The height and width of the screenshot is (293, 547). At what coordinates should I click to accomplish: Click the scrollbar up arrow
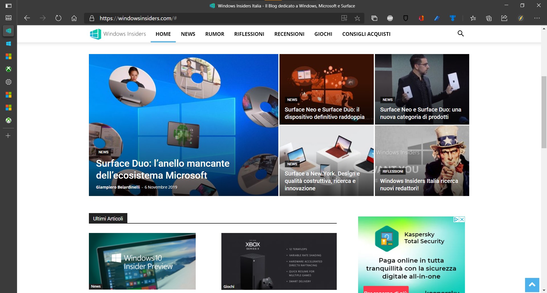[x=544, y=28]
